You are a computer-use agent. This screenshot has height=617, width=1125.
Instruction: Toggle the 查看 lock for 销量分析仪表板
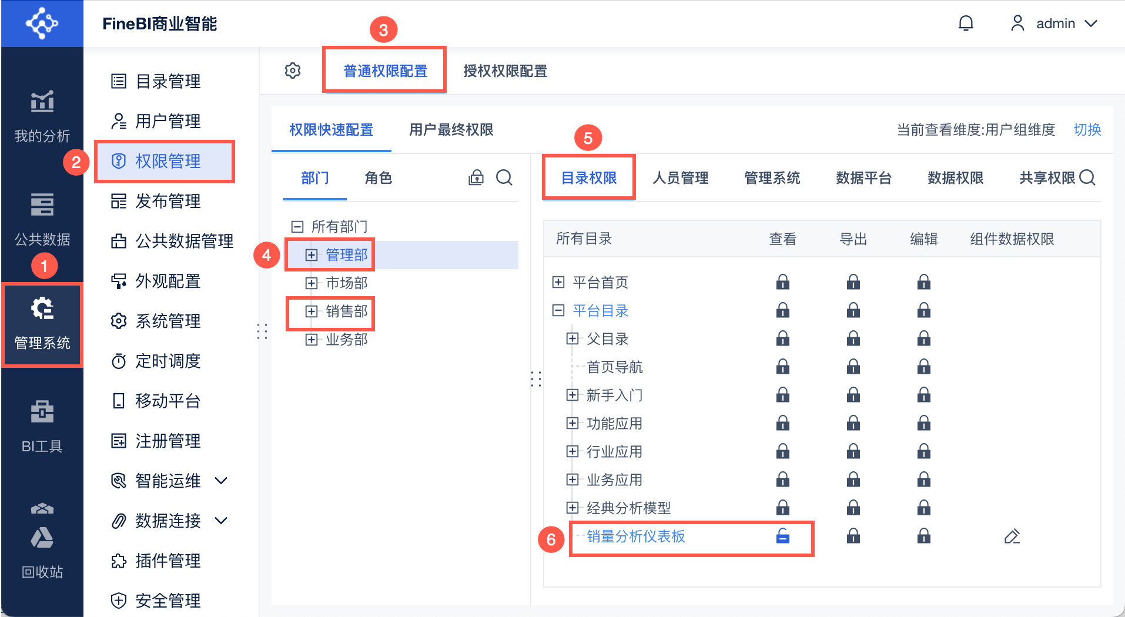click(782, 536)
